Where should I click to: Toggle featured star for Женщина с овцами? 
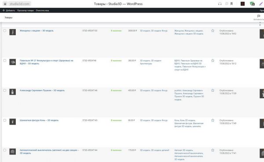pyautogui.click(x=213, y=31)
